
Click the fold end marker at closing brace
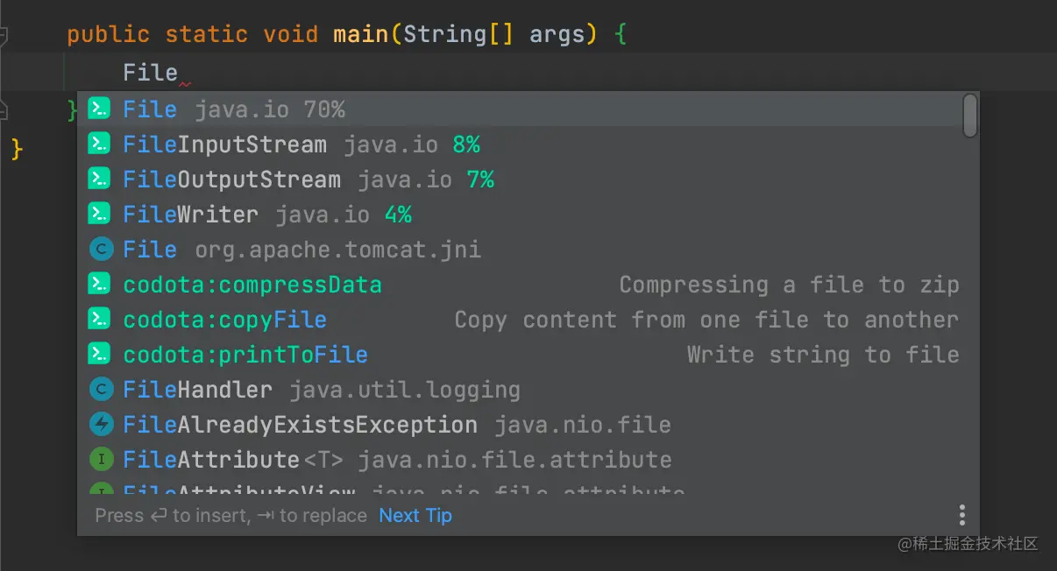pyautogui.click(x=3, y=109)
